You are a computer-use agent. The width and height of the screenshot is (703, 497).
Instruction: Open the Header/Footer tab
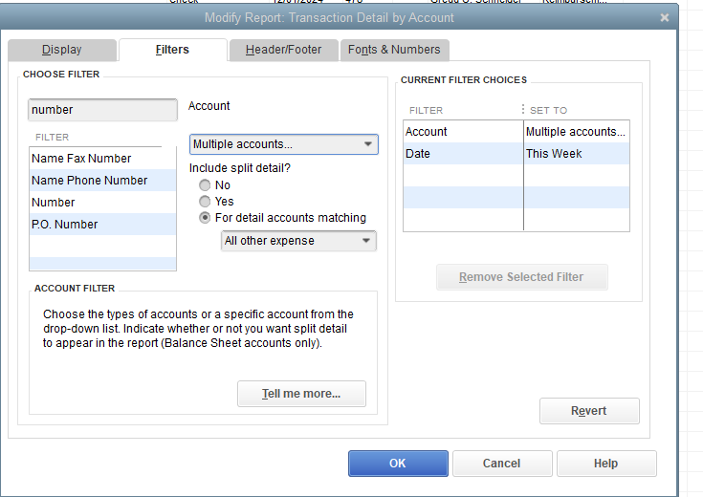283,50
